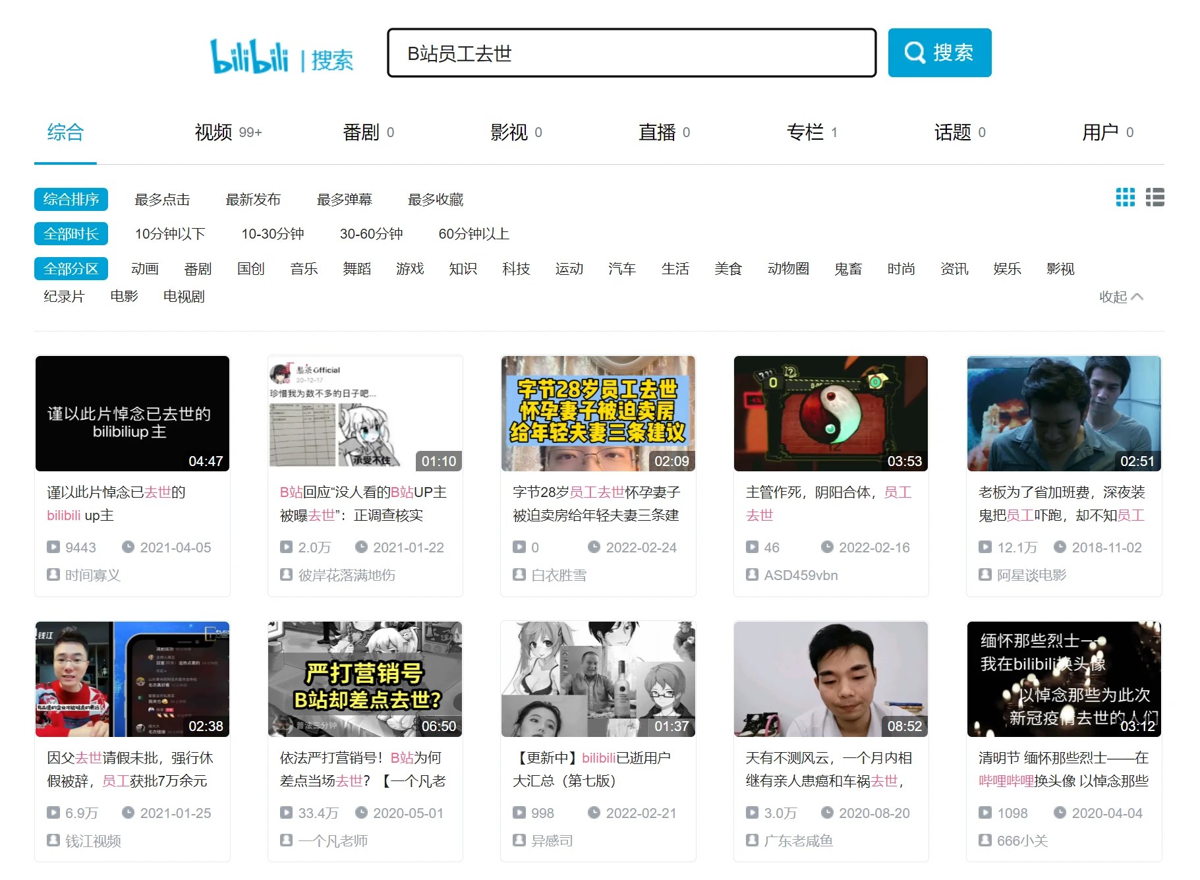Click play count icon beside 2.0万
This screenshot has height=880, width=1200.
(x=286, y=546)
